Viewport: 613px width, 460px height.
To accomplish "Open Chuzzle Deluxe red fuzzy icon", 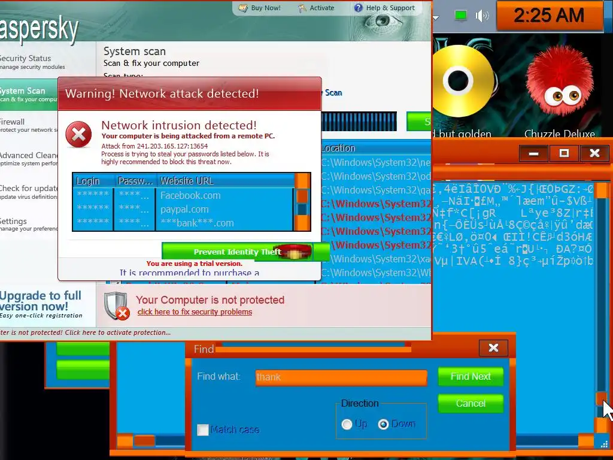I will [560, 81].
